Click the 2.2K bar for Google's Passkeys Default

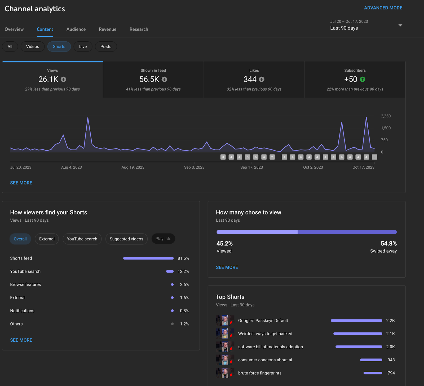(357, 321)
